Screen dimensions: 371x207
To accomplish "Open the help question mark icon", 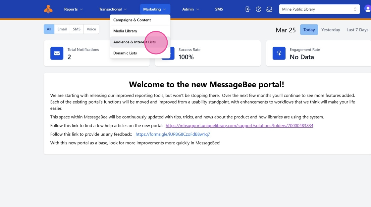I will (259, 9).
